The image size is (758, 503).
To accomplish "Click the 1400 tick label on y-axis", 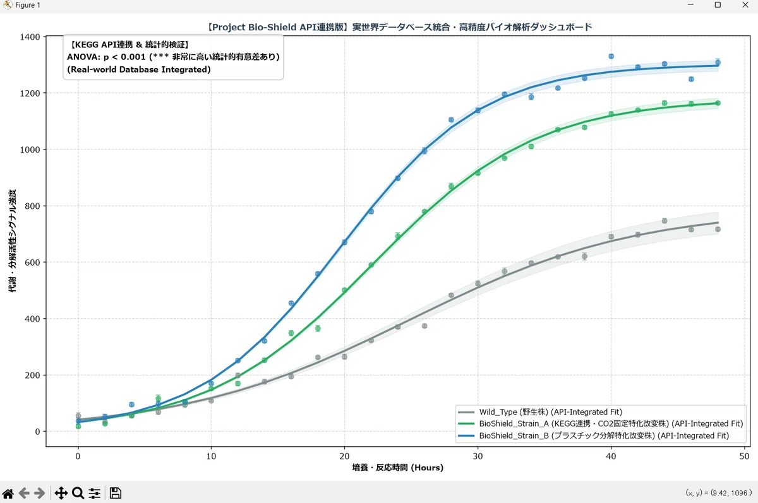I will [31, 37].
